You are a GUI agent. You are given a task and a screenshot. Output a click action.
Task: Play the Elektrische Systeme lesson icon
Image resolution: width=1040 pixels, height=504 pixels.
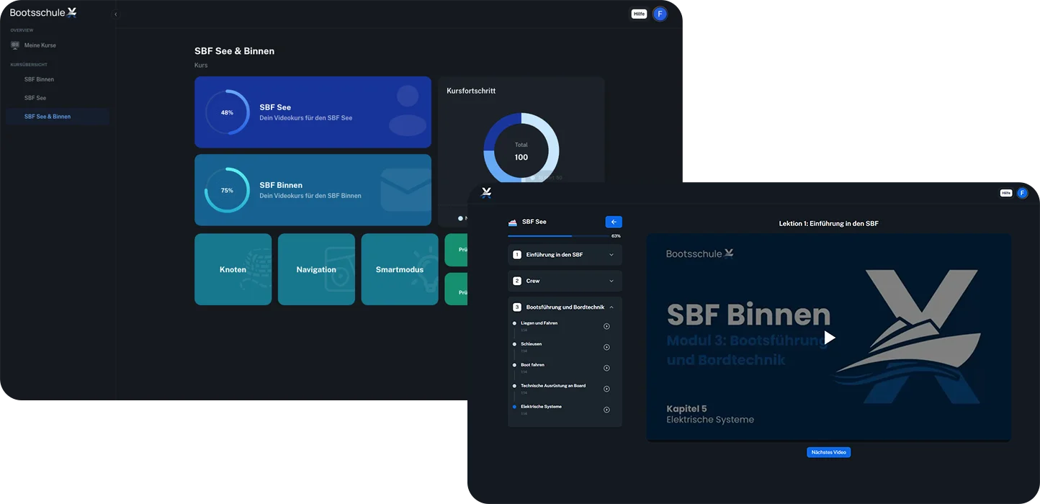click(x=606, y=410)
